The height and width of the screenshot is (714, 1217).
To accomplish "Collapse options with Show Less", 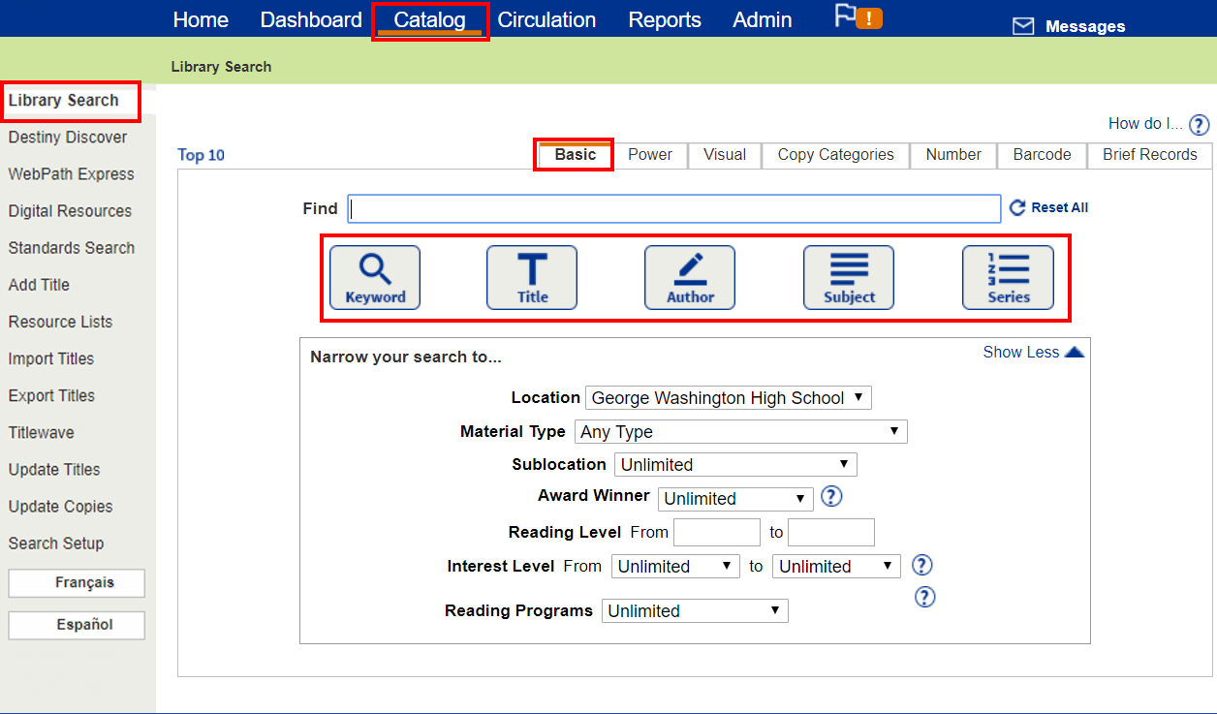I will (x=1033, y=353).
